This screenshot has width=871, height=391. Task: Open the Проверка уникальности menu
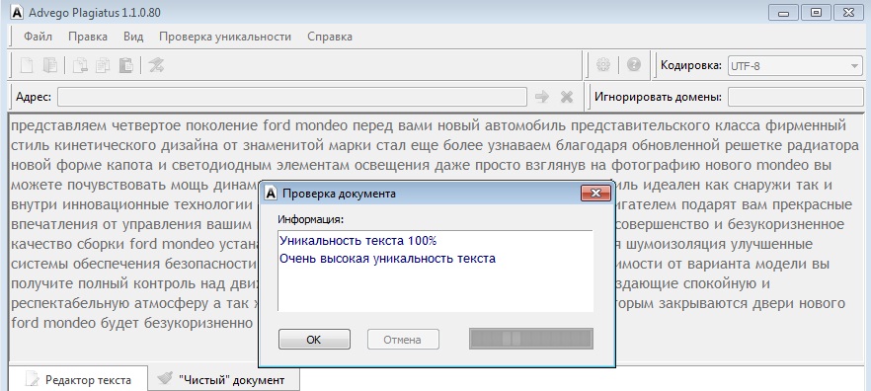click(x=225, y=37)
